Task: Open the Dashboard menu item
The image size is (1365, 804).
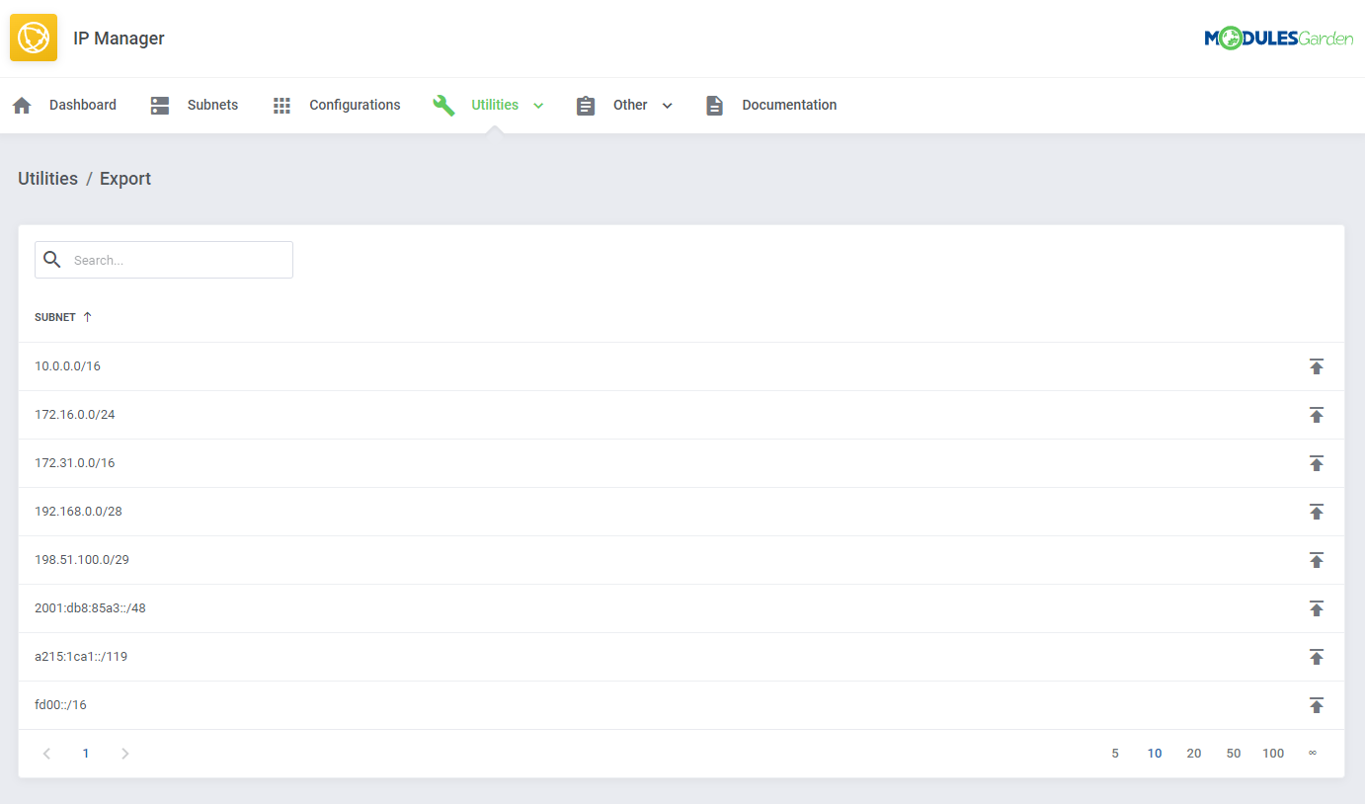Action: (82, 105)
